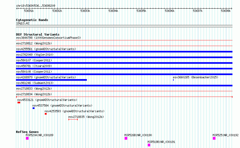Open the nsv580107 (Cooper2011) label
Screen dimensions: 240x148
pyautogui.click(x=34, y=60)
